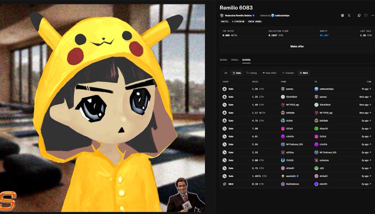Toggle the Mint filter chip
Viewport: 375px width, 214px height.
coord(303,73)
